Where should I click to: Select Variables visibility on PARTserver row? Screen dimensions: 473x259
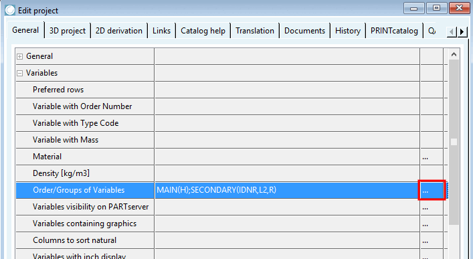85,207
